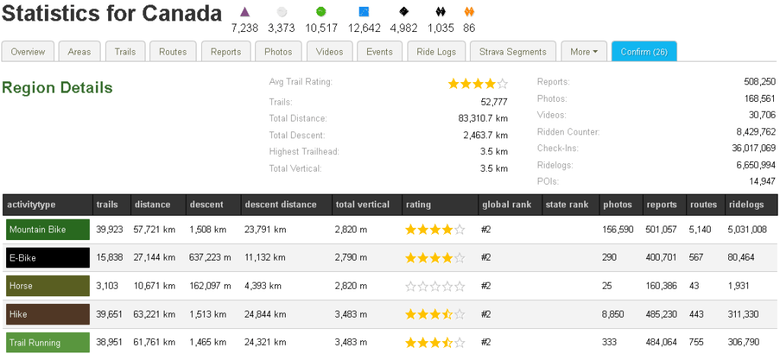
Task: Click the green circle difficulty icon
Action: pyautogui.click(x=321, y=11)
